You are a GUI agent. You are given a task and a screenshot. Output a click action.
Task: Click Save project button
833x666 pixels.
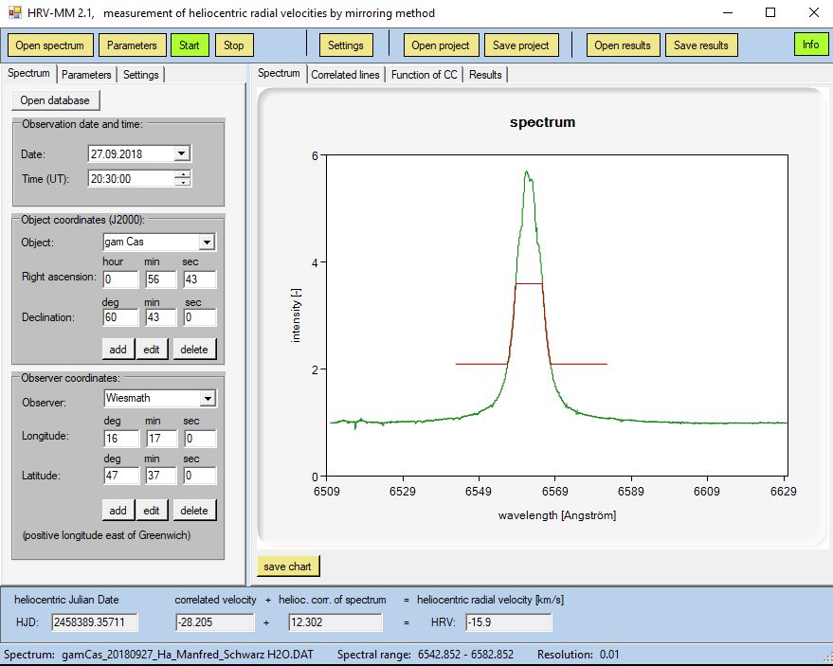click(521, 45)
